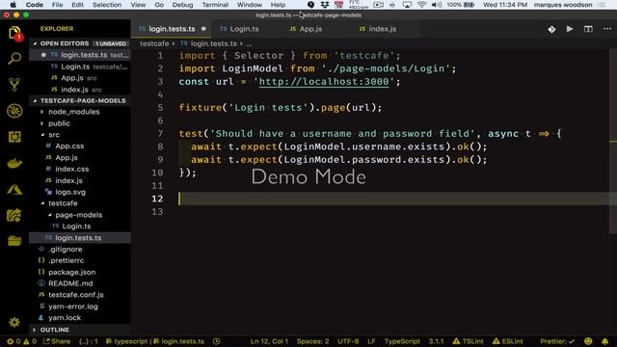The height and width of the screenshot is (347, 617).
Task: Open README.md in the file tree
Action: click(70, 283)
